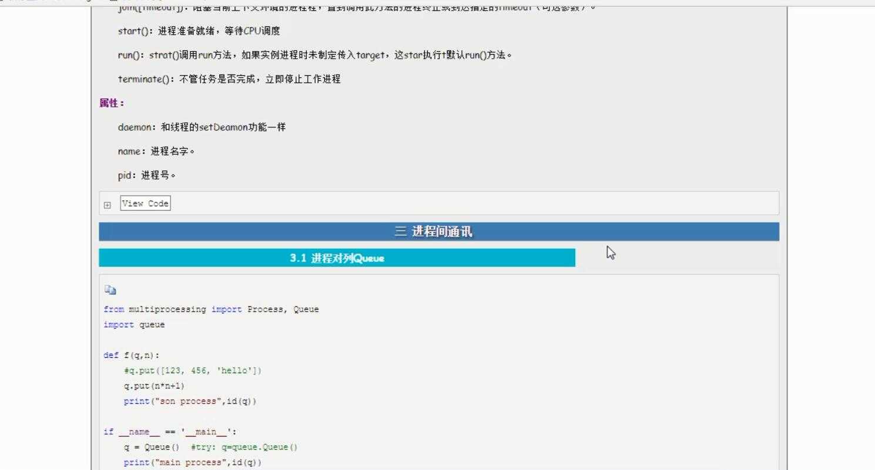Click the daemon: 和线程的setDeamon功能一样 line
Image resolution: width=875 pixels, height=470 pixels.
click(202, 127)
